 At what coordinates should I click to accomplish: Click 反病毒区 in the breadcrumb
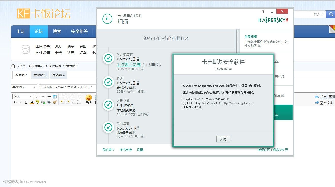(38, 66)
